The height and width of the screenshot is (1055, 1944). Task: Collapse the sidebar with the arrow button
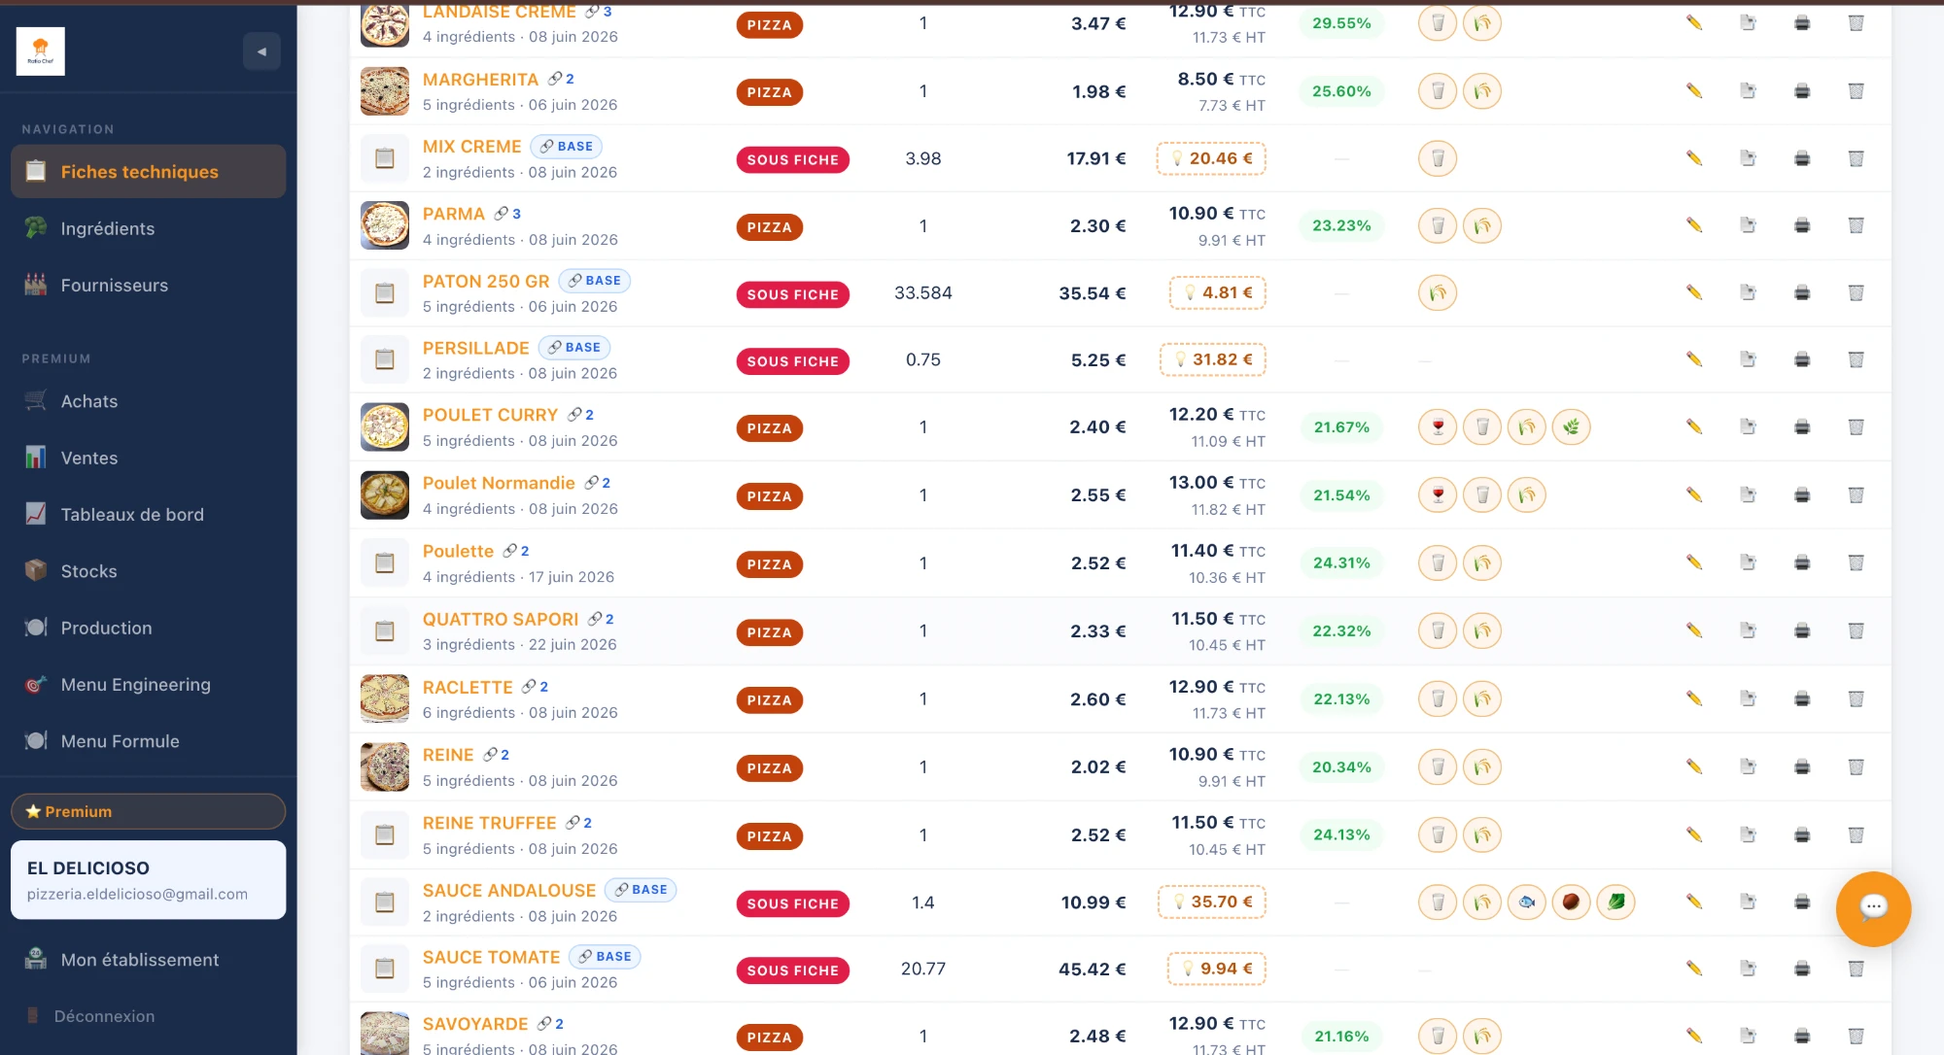(x=261, y=51)
